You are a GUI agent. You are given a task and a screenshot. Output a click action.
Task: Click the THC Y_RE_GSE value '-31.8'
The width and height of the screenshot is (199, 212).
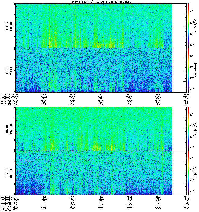click(x=186, y=199)
